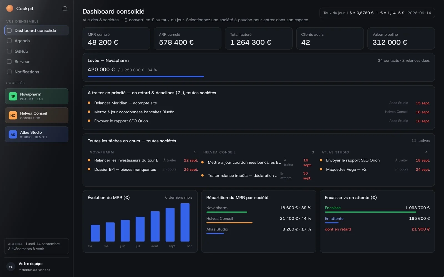Viewport: 444px width, 277px height.
Task: Open the Total facturé card
Action: click(x=259, y=39)
